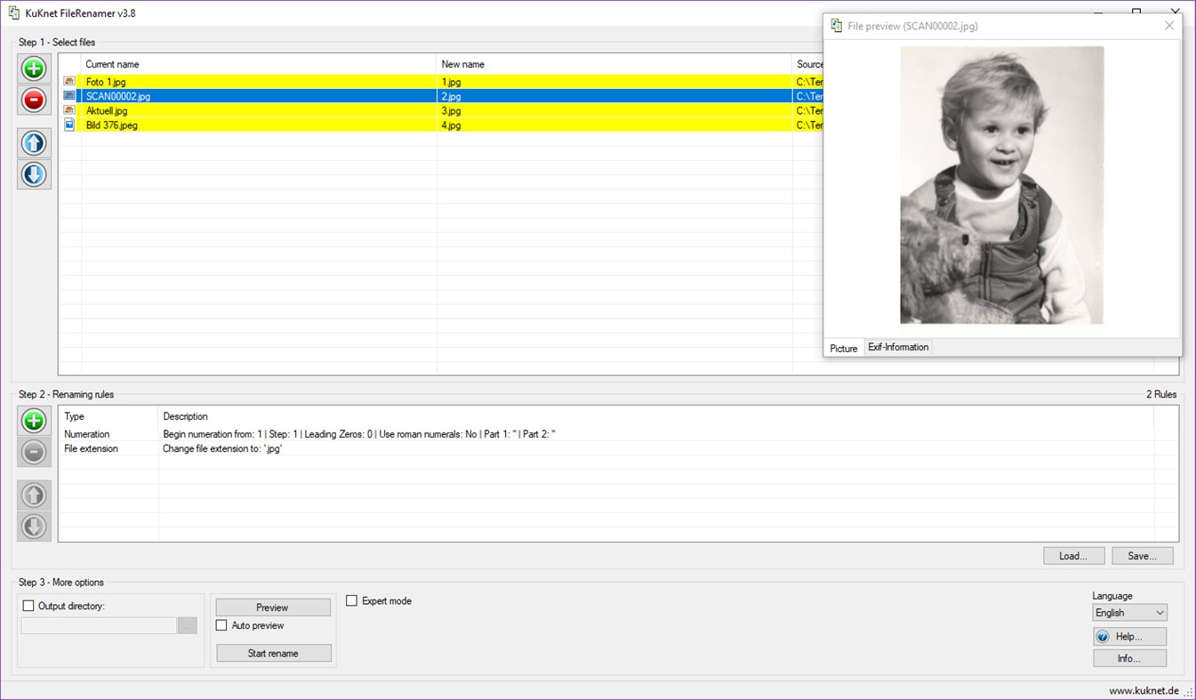The width and height of the screenshot is (1196, 700).
Task: Select the Picture tab
Action: [x=843, y=348]
